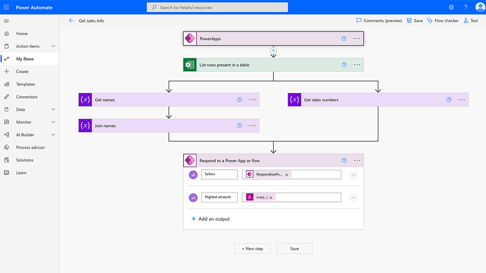Open Comments (preview) panel
Screen dimensions: 486x273
(x=379, y=21)
